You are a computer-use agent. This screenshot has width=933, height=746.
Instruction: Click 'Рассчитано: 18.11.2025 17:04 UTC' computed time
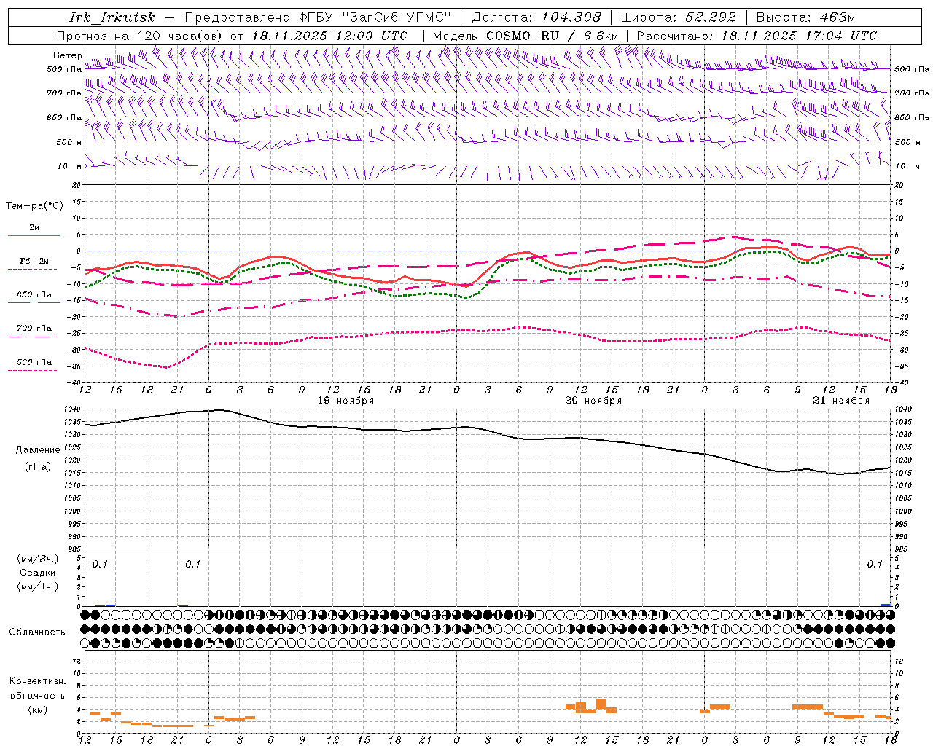point(757,36)
